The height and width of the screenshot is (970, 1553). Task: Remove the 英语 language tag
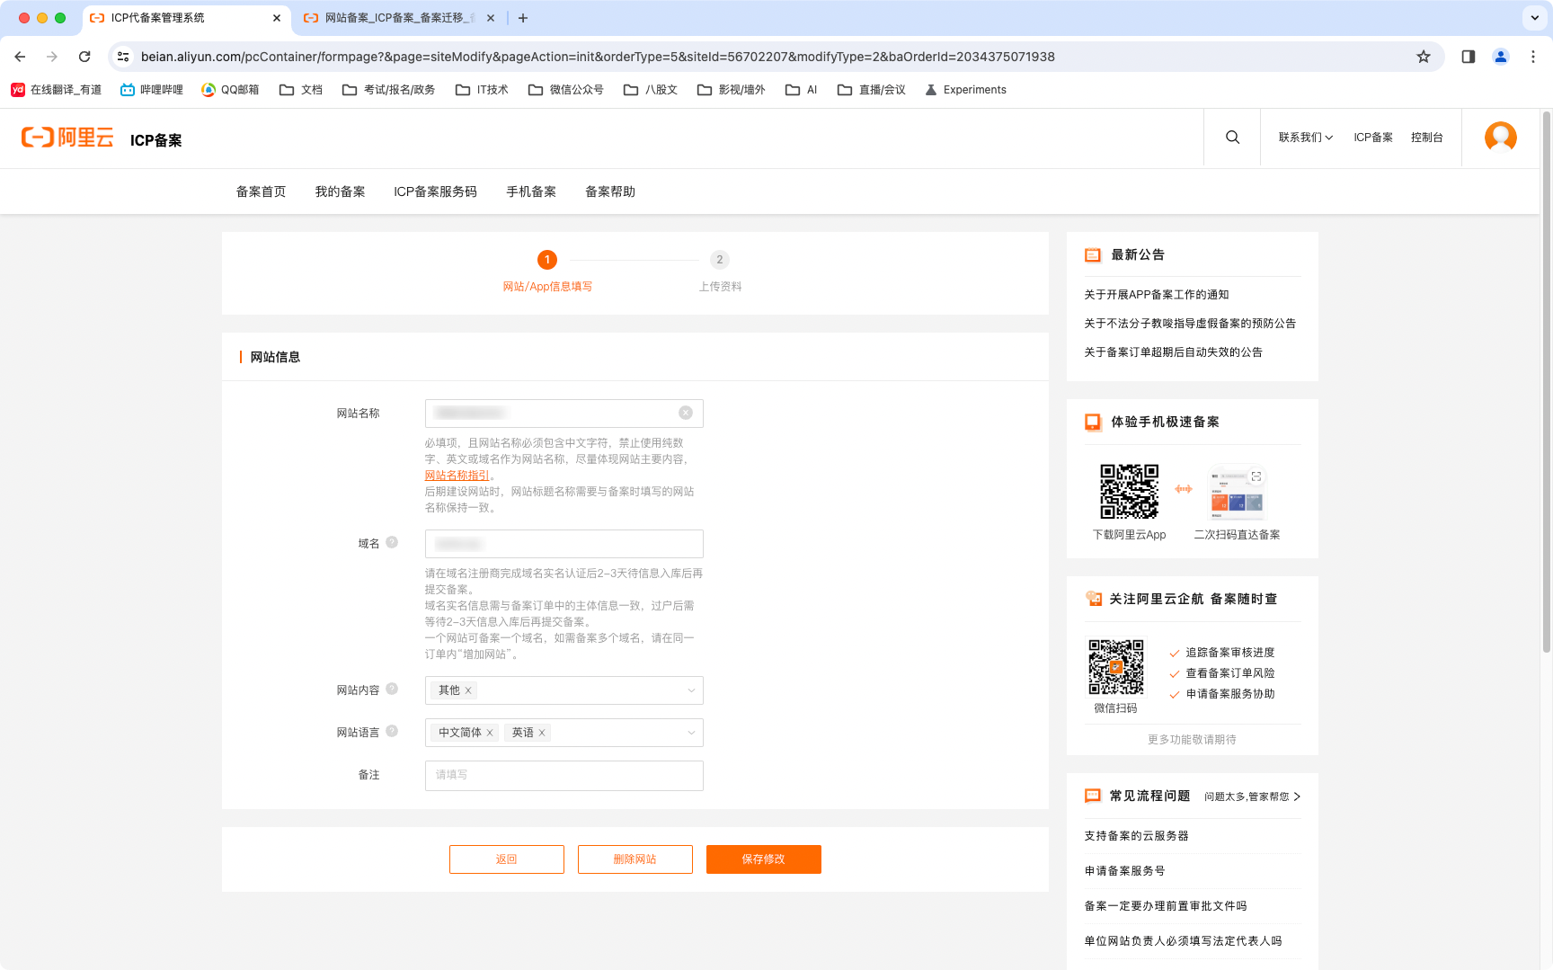coord(542,733)
